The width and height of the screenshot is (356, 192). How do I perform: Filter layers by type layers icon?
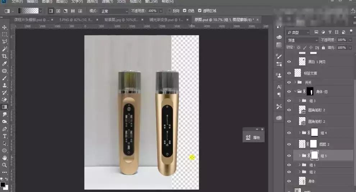coord(330,32)
